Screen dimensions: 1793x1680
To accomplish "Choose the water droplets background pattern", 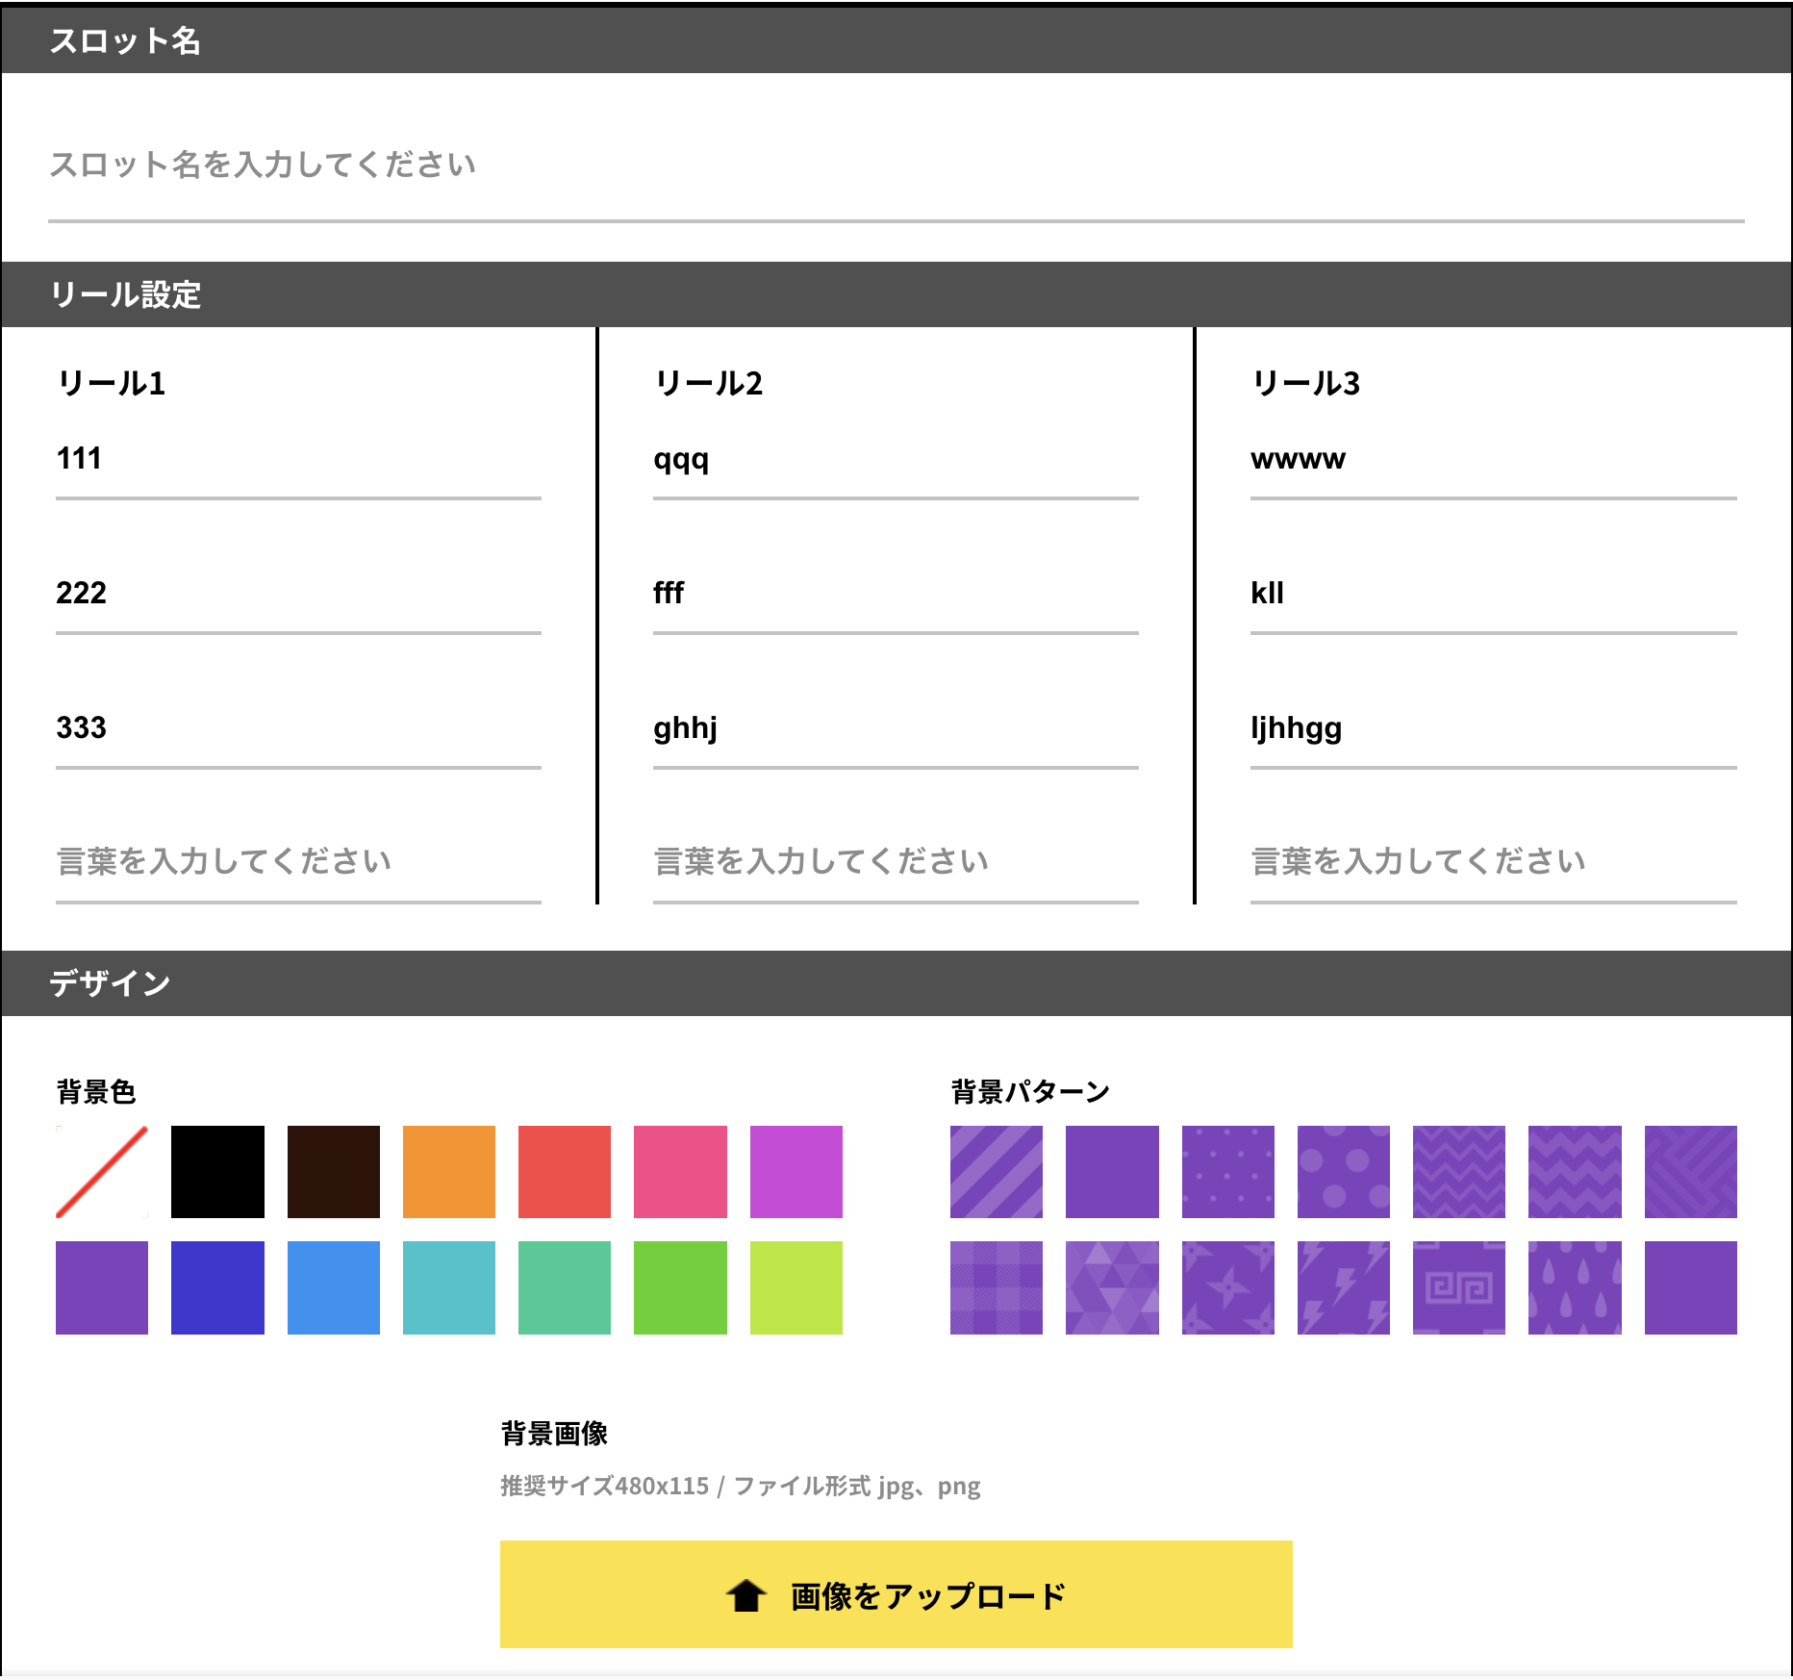I will tap(1575, 1287).
